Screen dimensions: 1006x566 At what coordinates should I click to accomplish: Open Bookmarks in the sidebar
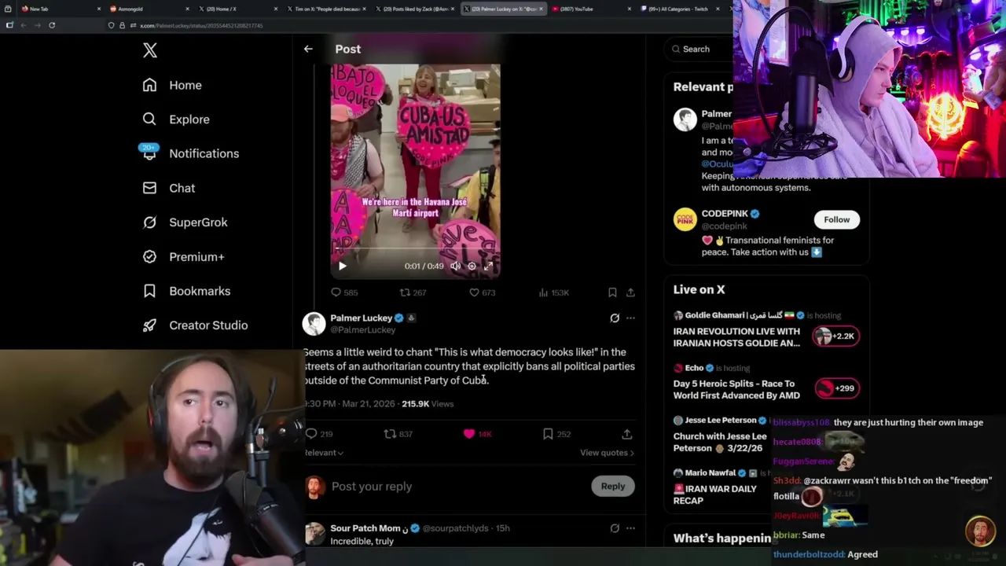tap(186, 291)
